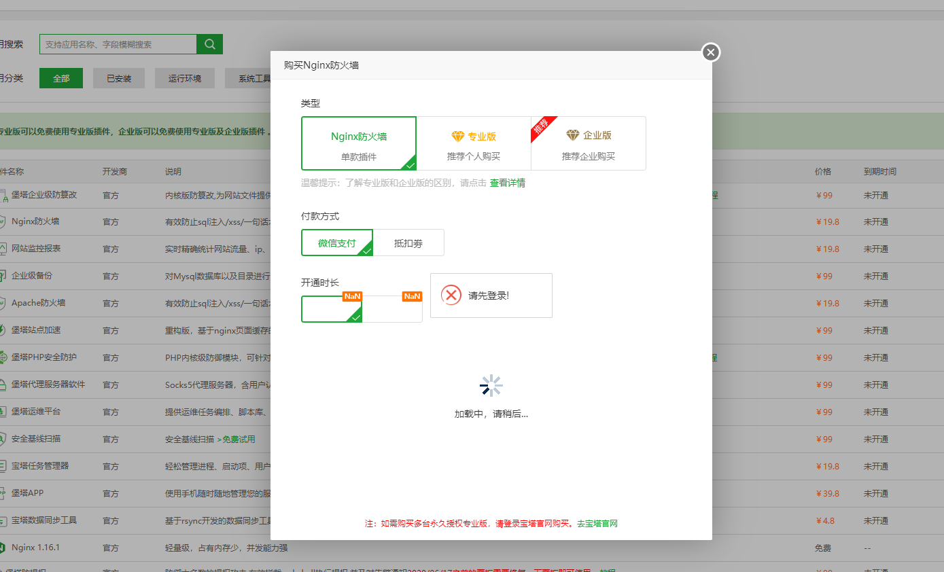The image size is (944, 572).
Task: Select the Nginx防火墙 单款插件 type card
Action: [x=359, y=143]
